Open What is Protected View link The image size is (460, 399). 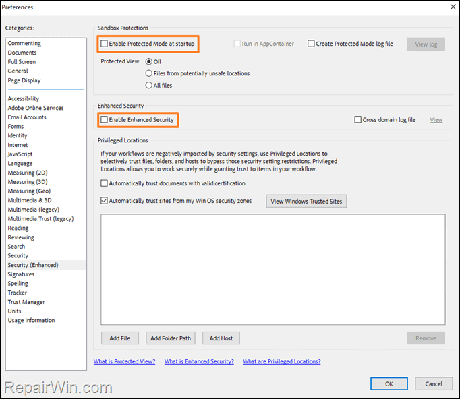pos(124,361)
